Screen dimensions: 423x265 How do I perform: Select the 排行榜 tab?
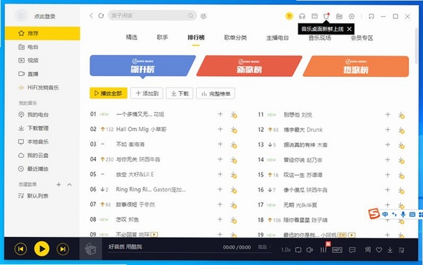click(x=196, y=37)
